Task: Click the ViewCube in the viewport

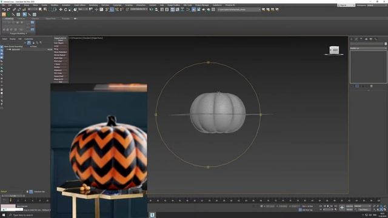Action: (x=334, y=50)
